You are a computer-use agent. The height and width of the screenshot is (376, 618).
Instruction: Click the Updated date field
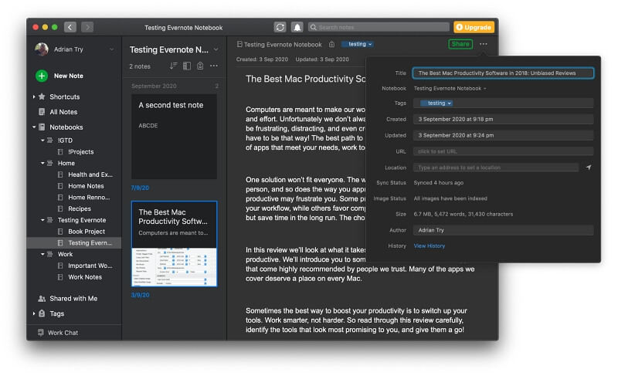click(504, 135)
